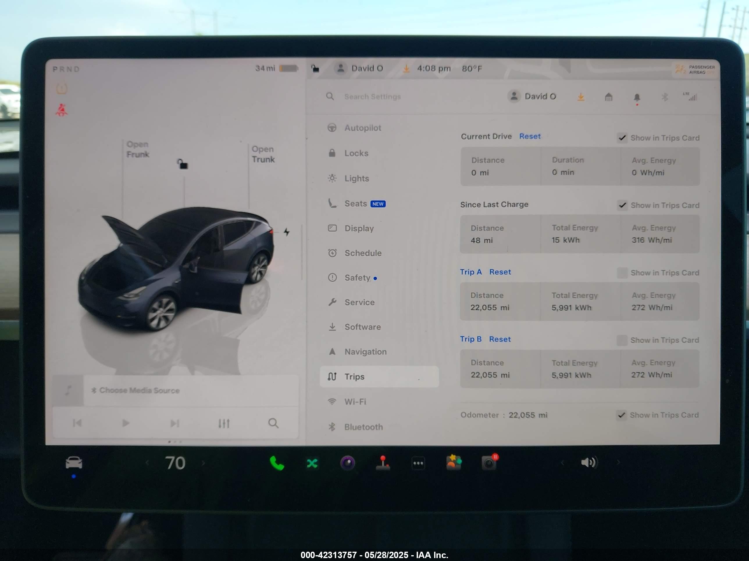Screen dimensions: 749x561
Task: Click the search magnifier icon in settings
Action: [x=330, y=97]
